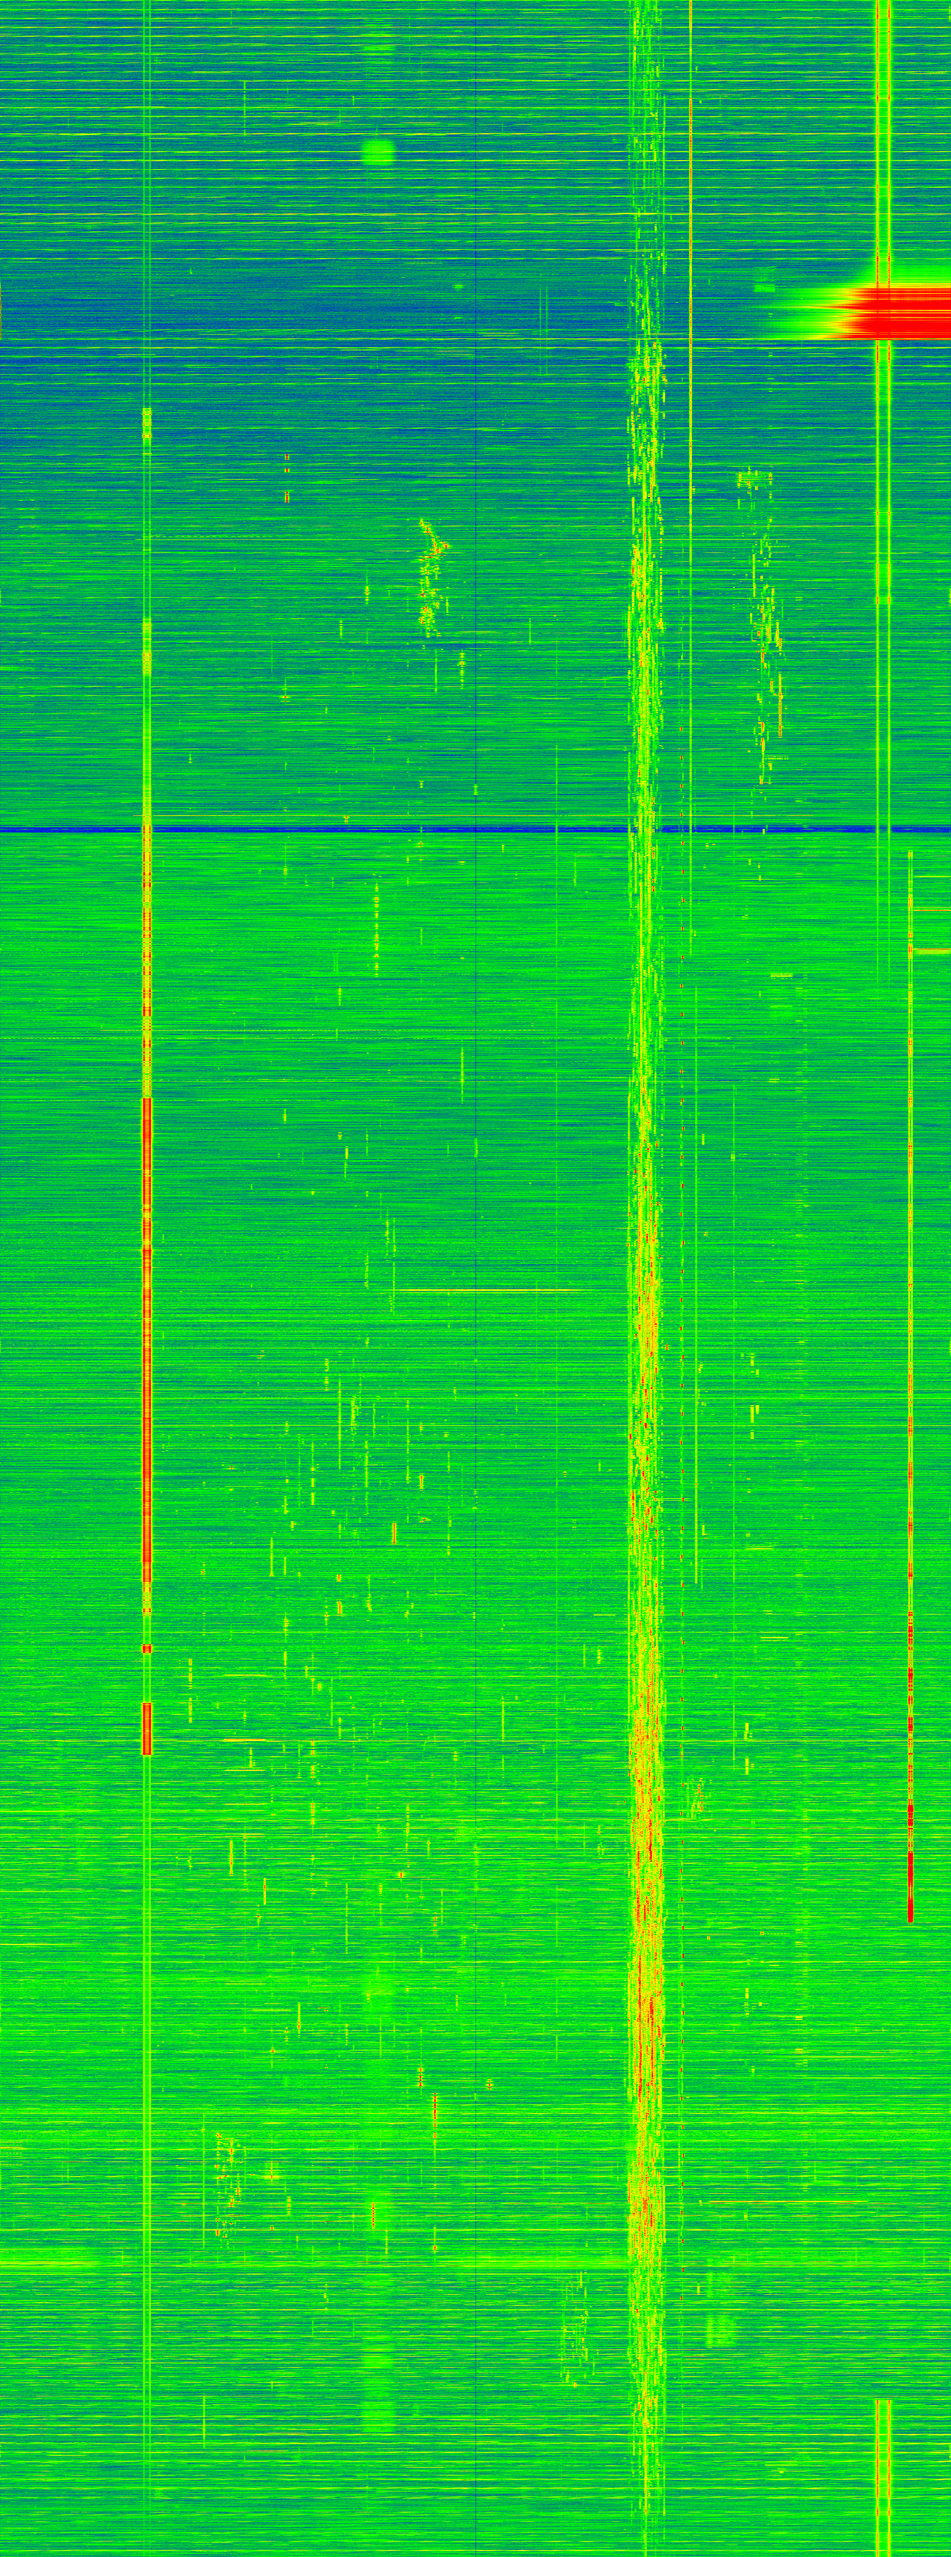Click the top of the left signal's orange section
The width and height of the screenshot is (951, 2557).
click(x=147, y=413)
